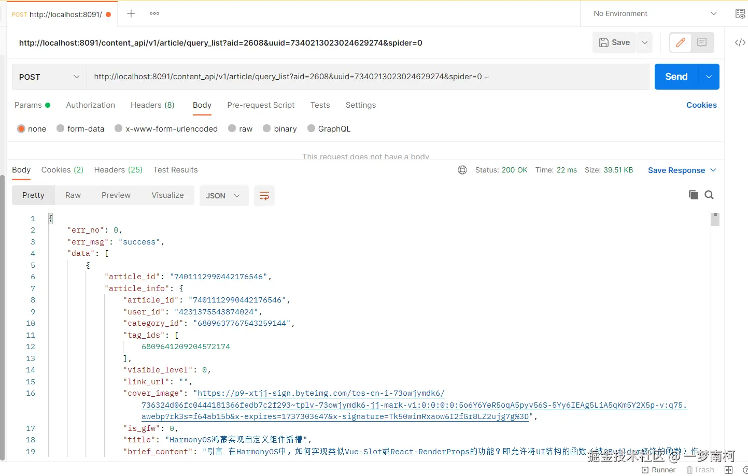Click the user_id value 4231375543874024
Screen dimensions: 748x476
point(216,312)
